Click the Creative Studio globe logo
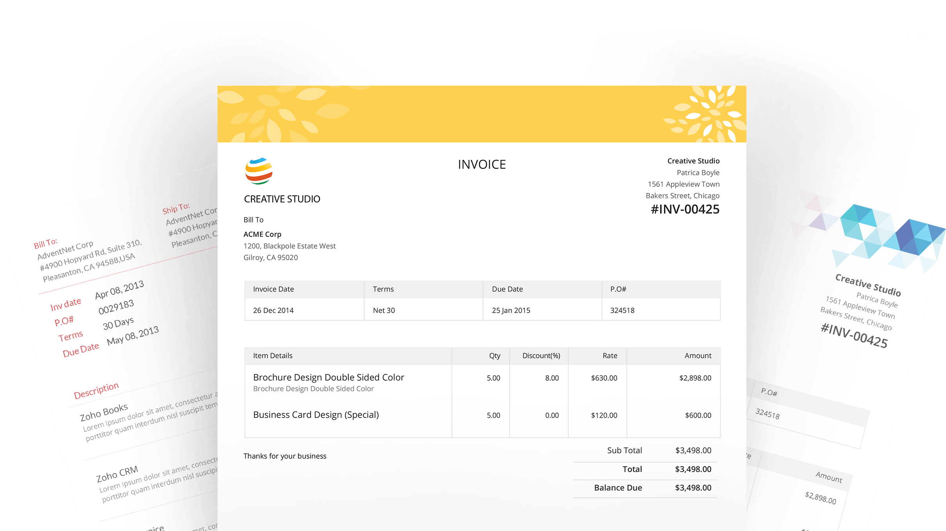The width and height of the screenshot is (946, 531). pyautogui.click(x=259, y=171)
